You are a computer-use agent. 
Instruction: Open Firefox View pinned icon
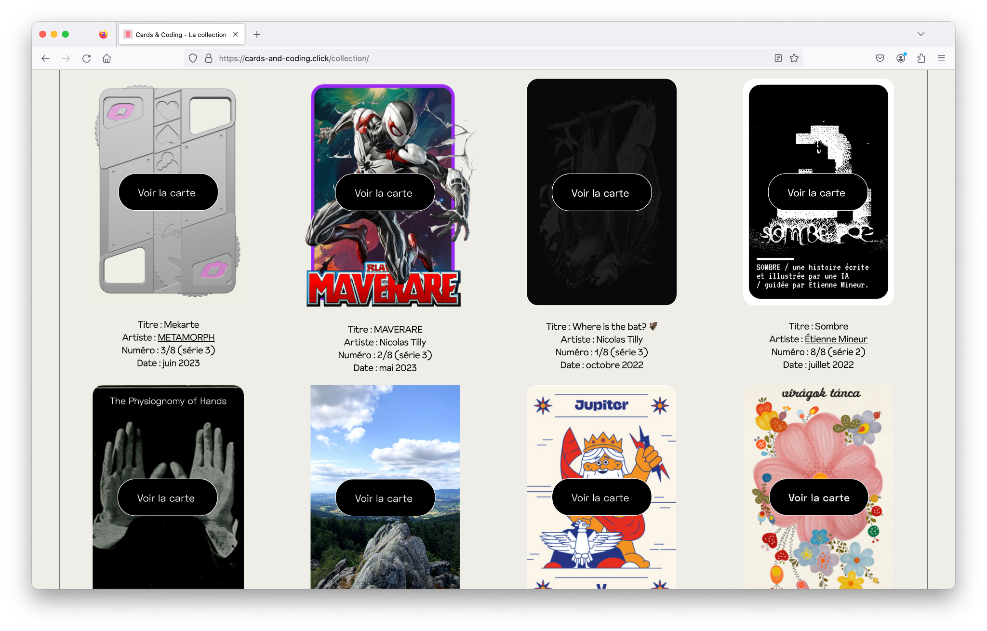103,34
